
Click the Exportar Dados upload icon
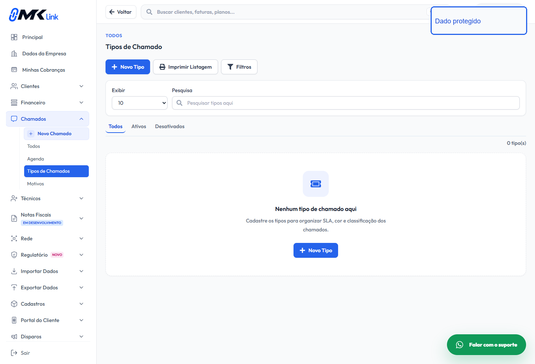[14, 287]
